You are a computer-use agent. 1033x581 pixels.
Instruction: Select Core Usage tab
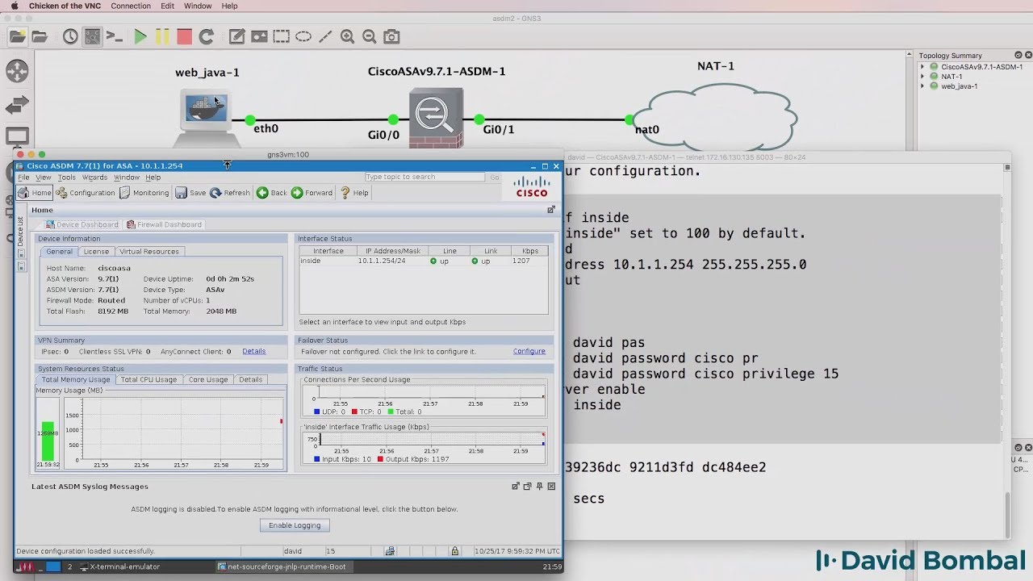coord(207,379)
